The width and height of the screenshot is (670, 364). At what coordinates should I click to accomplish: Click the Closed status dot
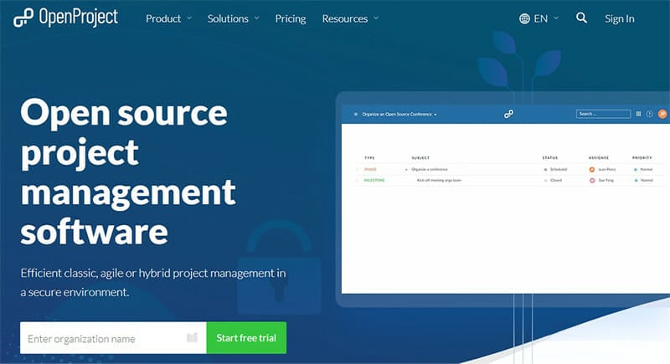pyautogui.click(x=546, y=181)
